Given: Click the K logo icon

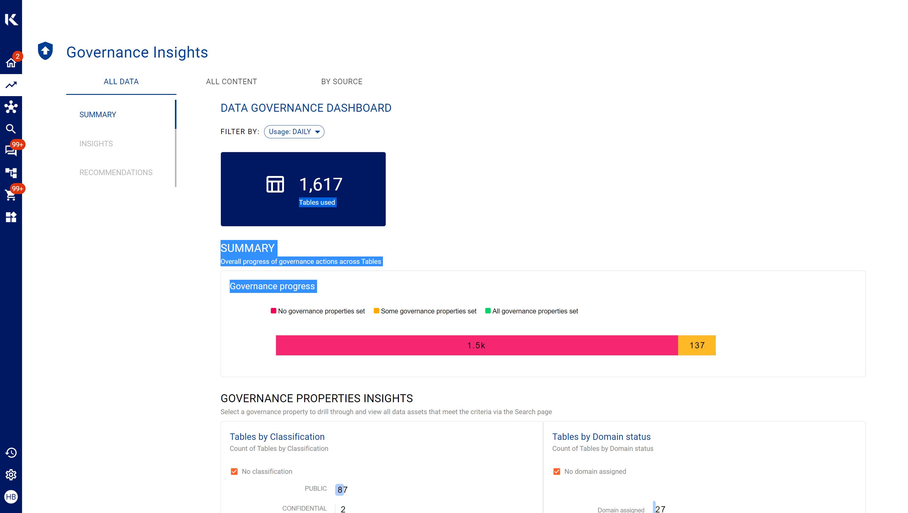Looking at the screenshot, I should pos(11,19).
